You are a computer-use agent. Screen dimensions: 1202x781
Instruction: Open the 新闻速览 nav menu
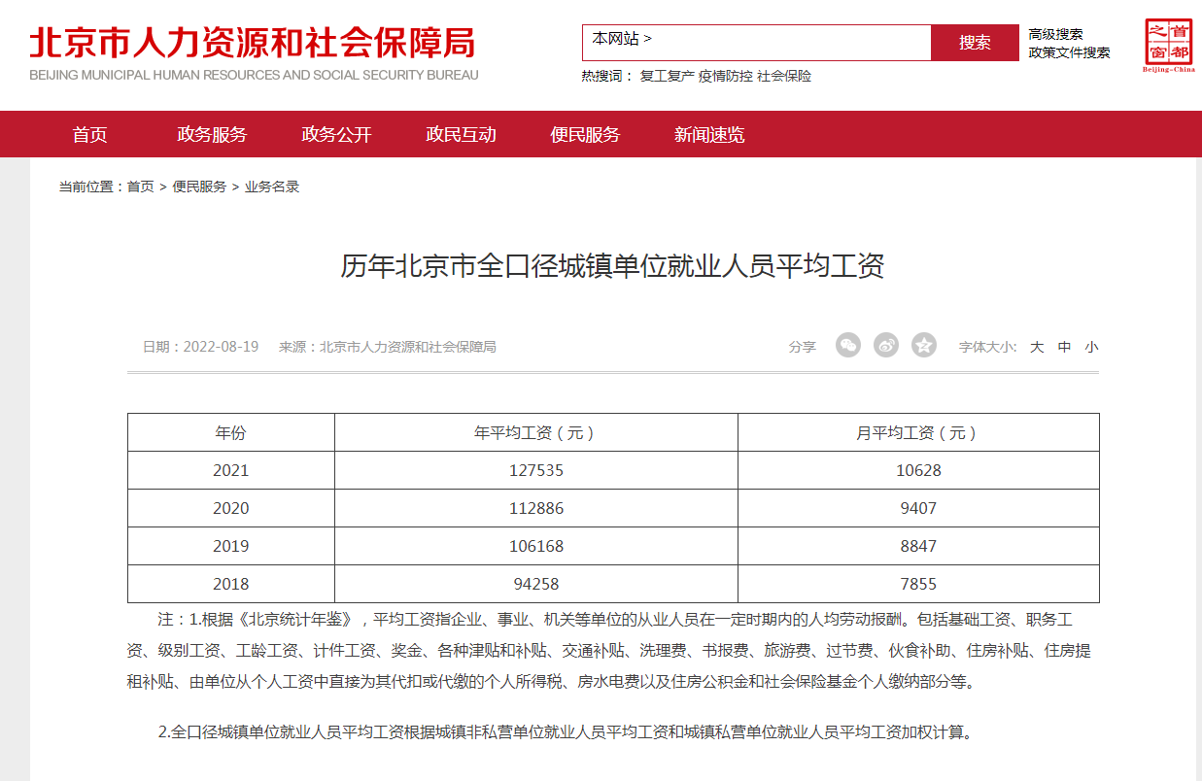click(x=709, y=134)
